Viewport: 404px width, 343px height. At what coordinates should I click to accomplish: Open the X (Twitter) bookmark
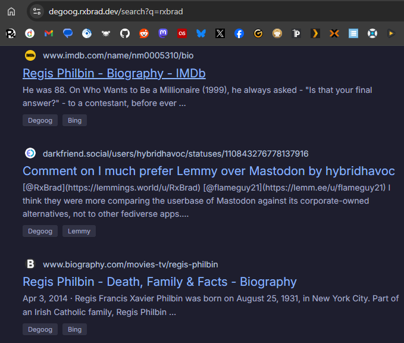tap(220, 33)
